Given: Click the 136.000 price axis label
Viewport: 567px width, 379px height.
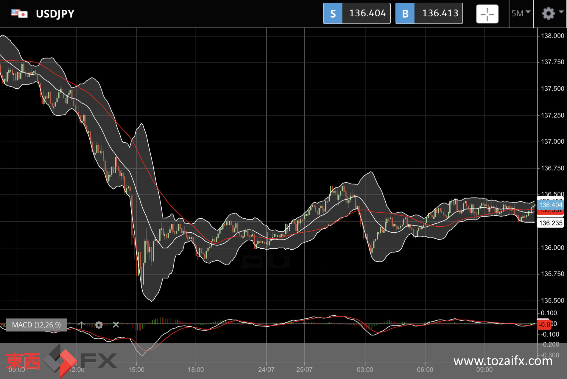Looking at the screenshot, I should point(552,248).
